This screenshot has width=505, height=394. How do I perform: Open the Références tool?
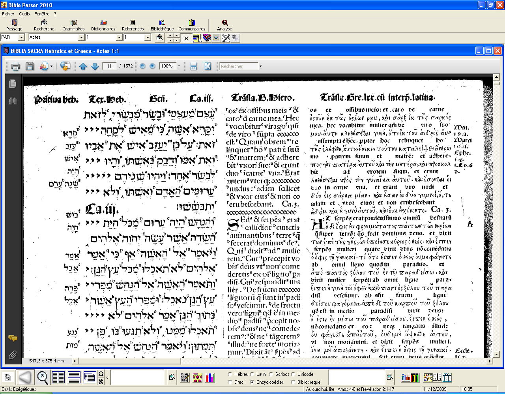pyautogui.click(x=133, y=25)
